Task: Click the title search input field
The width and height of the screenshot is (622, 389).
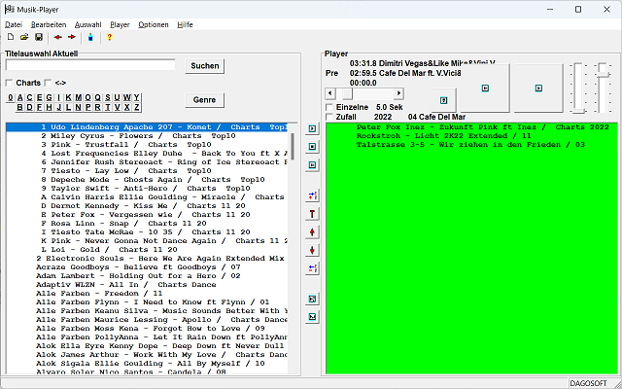Action: click(x=89, y=65)
